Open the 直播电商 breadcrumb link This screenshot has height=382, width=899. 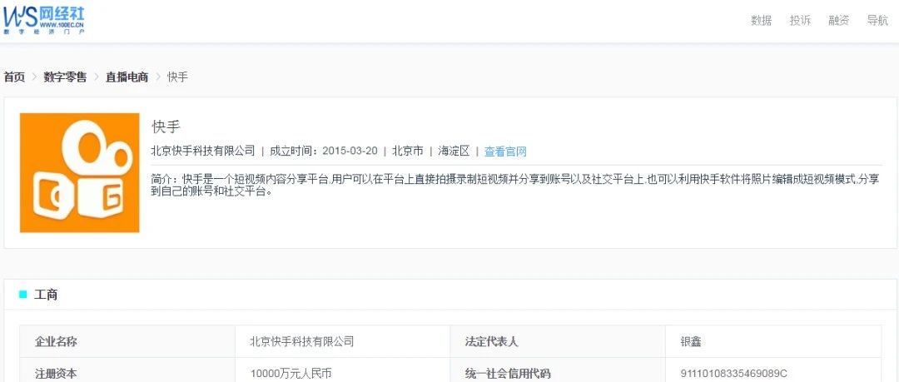[x=127, y=77]
